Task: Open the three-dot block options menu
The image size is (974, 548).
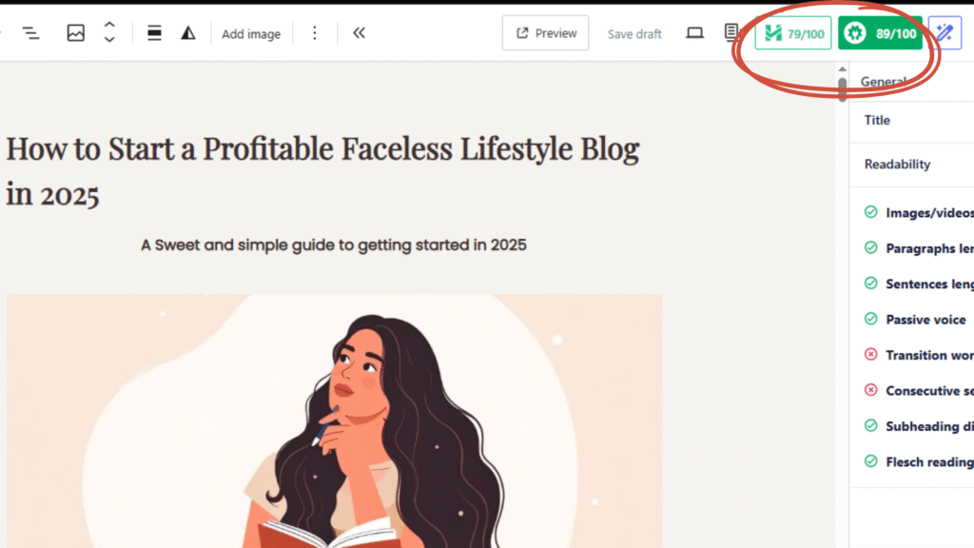Action: click(x=315, y=33)
